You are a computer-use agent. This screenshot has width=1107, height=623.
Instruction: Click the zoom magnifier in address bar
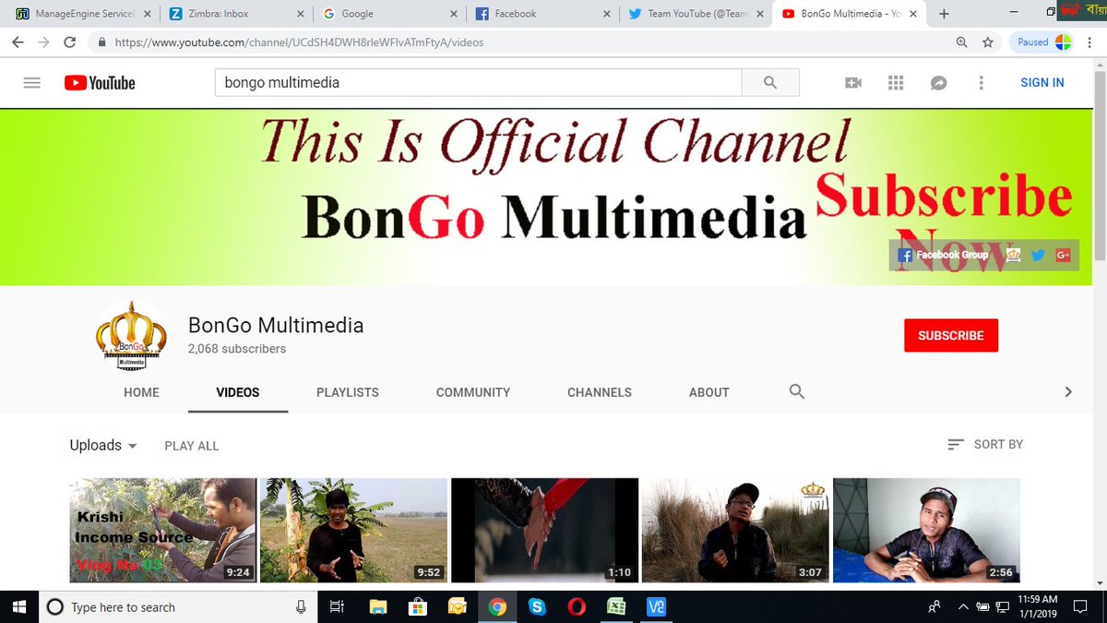[x=962, y=42]
